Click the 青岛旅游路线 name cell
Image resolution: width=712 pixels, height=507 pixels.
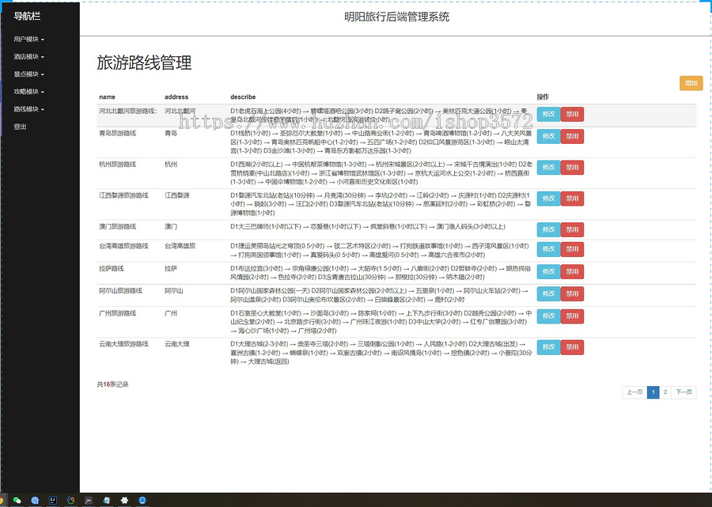(x=118, y=134)
